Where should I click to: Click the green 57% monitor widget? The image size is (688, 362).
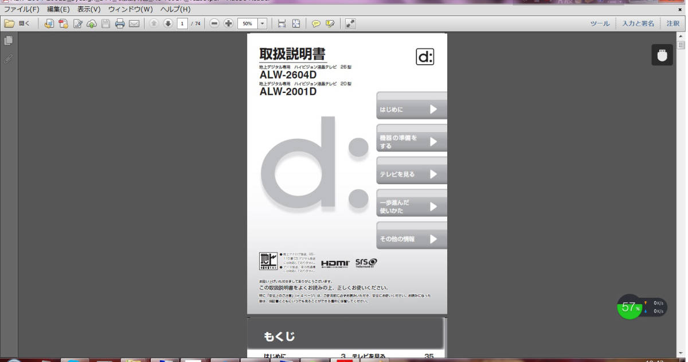(x=630, y=307)
